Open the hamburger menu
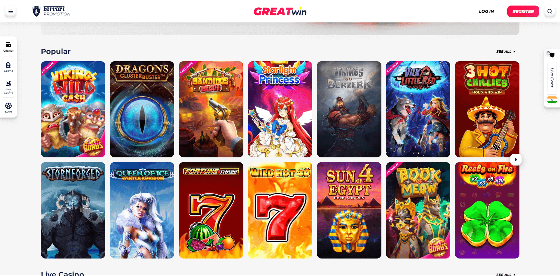This screenshot has height=276, width=560. (x=11, y=11)
